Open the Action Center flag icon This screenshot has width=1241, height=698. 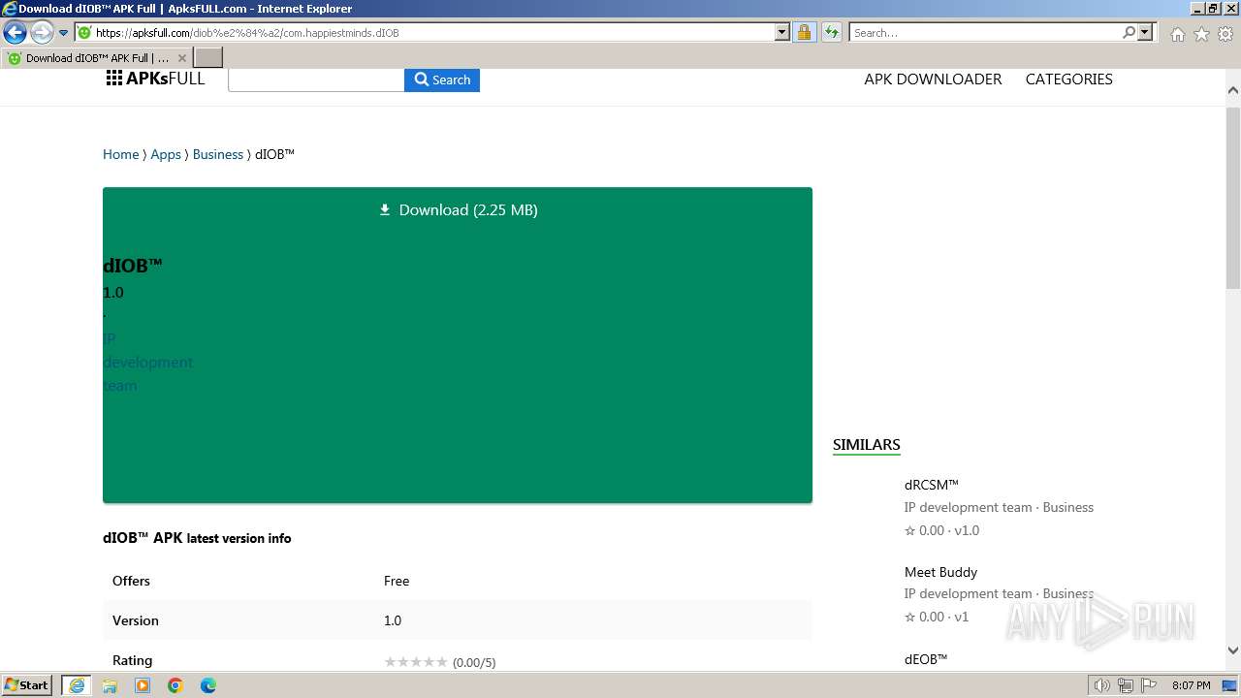1149,685
